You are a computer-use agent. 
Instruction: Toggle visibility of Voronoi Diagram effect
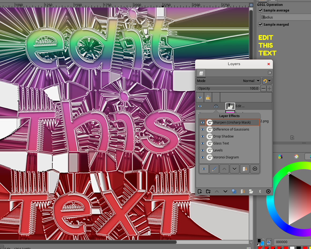(203, 157)
